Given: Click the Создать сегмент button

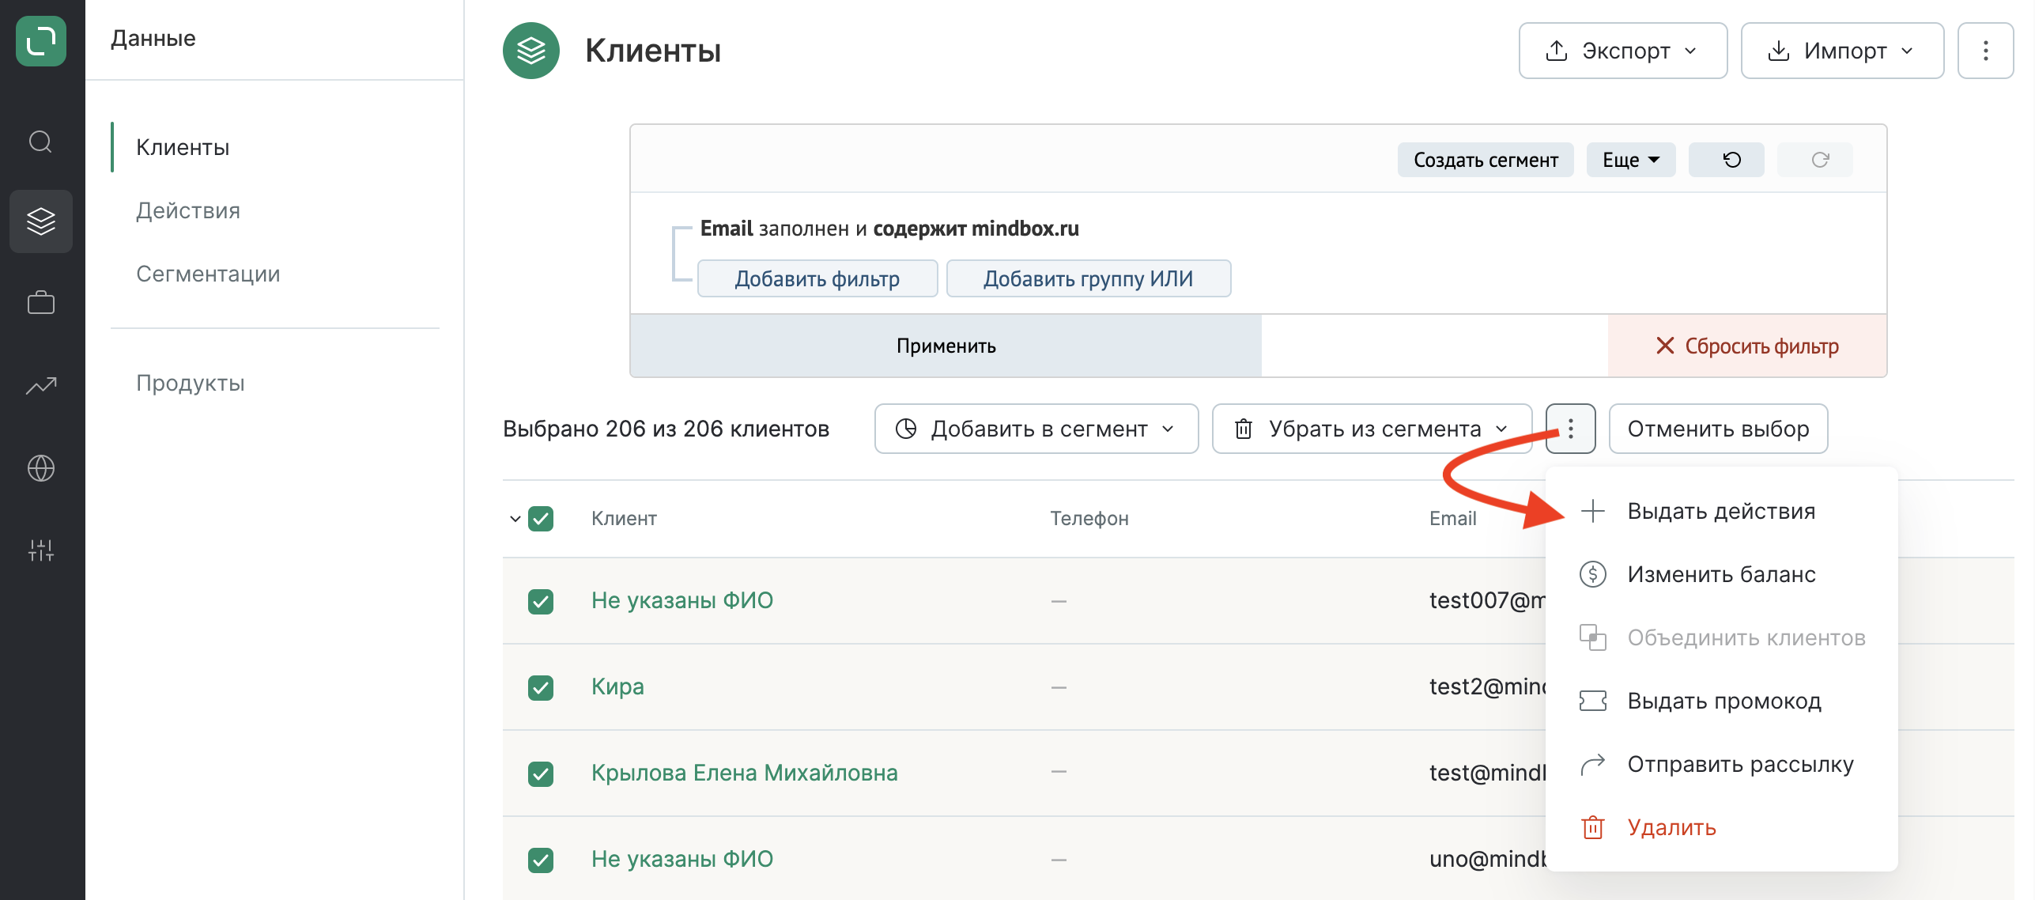Looking at the screenshot, I should click(1486, 160).
